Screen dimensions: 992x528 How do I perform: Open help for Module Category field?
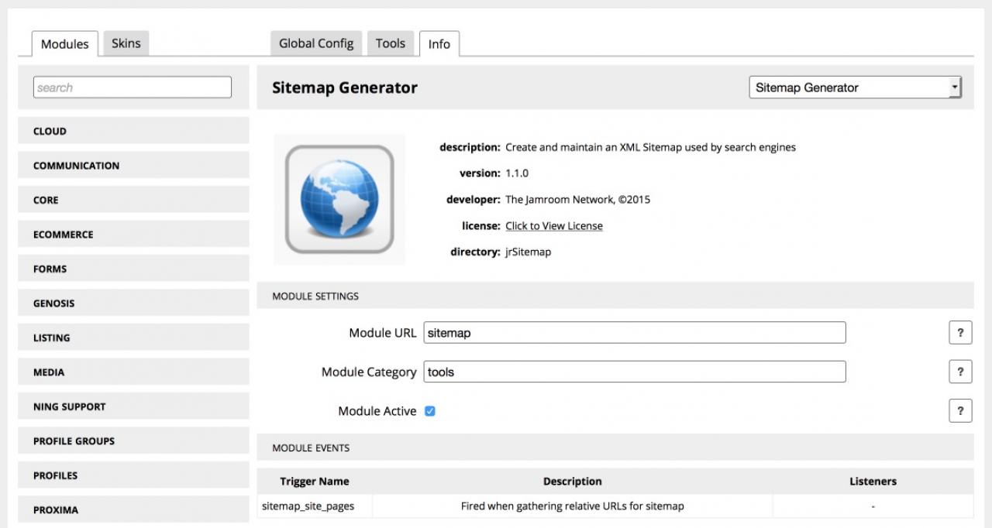pos(959,372)
